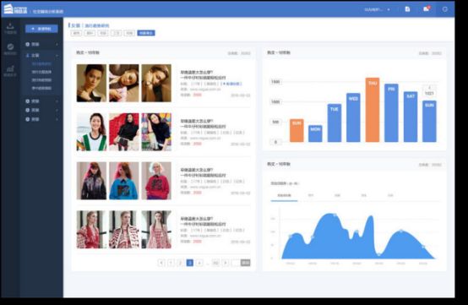This screenshot has width=468, height=305.
Task: Select the last tab above area chart
Action: coord(390,195)
